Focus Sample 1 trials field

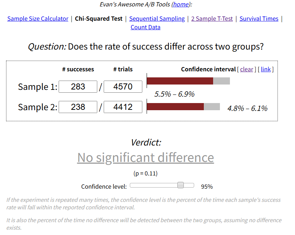pyautogui.click(x=123, y=87)
